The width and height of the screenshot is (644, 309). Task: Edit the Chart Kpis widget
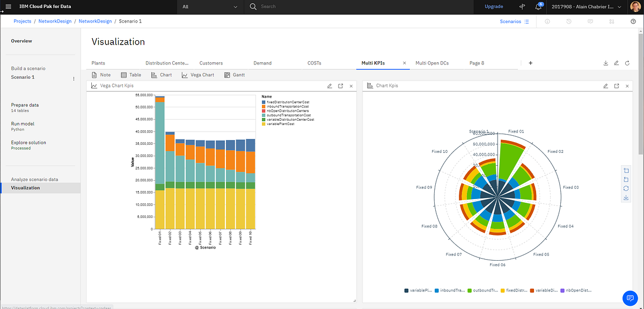point(606,86)
